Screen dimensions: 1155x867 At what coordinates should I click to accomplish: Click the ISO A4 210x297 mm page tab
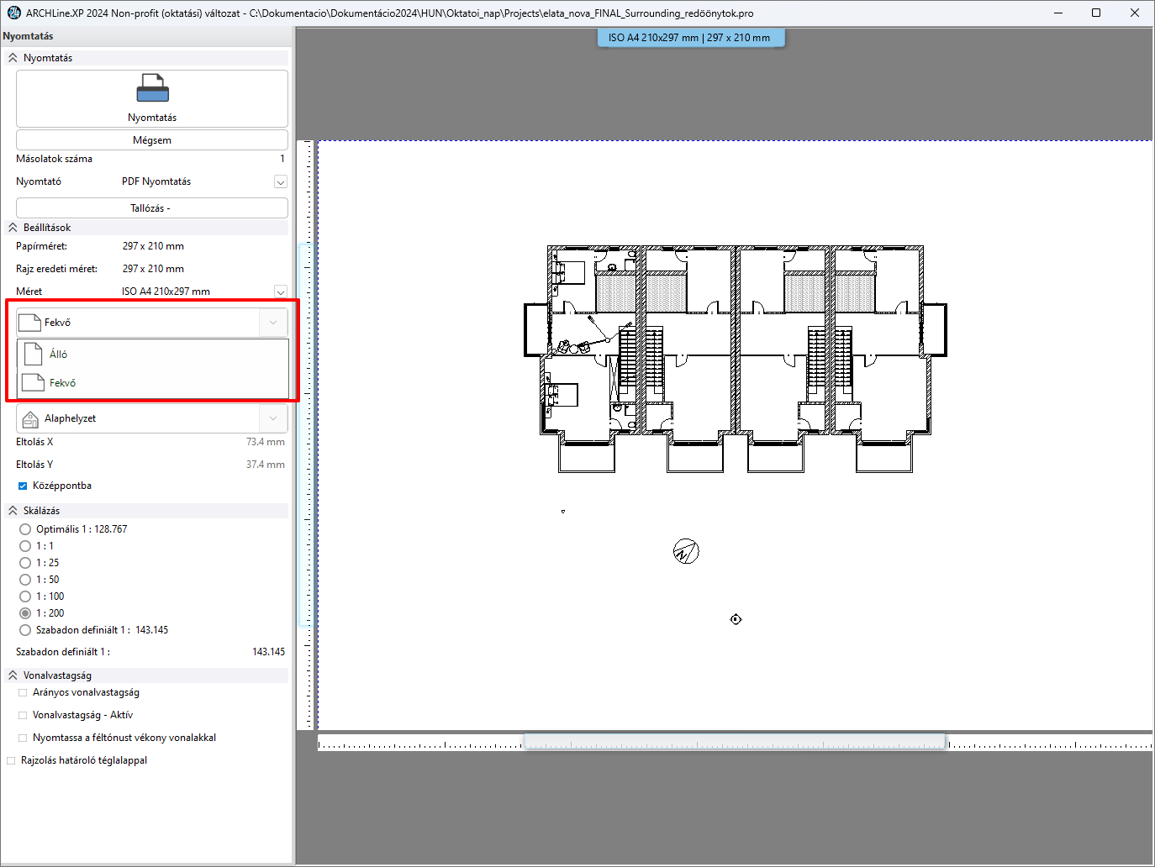(x=690, y=38)
